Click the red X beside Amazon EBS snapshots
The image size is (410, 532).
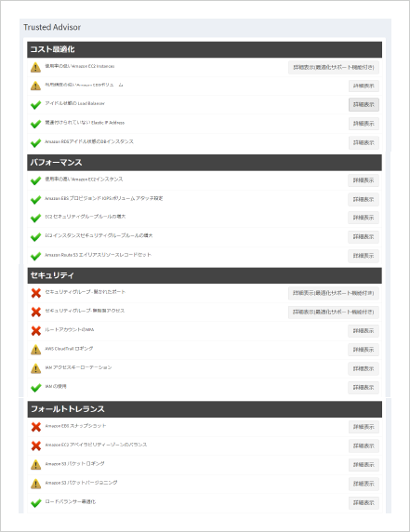pyautogui.click(x=36, y=427)
